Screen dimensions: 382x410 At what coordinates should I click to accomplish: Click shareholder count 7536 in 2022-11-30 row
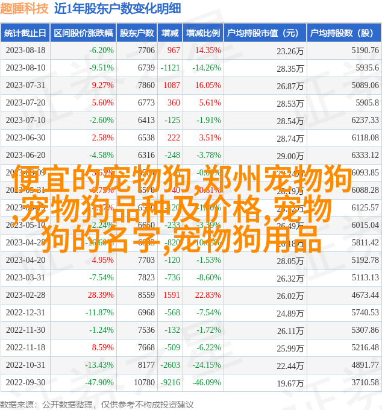pyautogui.click(x=146, y=330)
